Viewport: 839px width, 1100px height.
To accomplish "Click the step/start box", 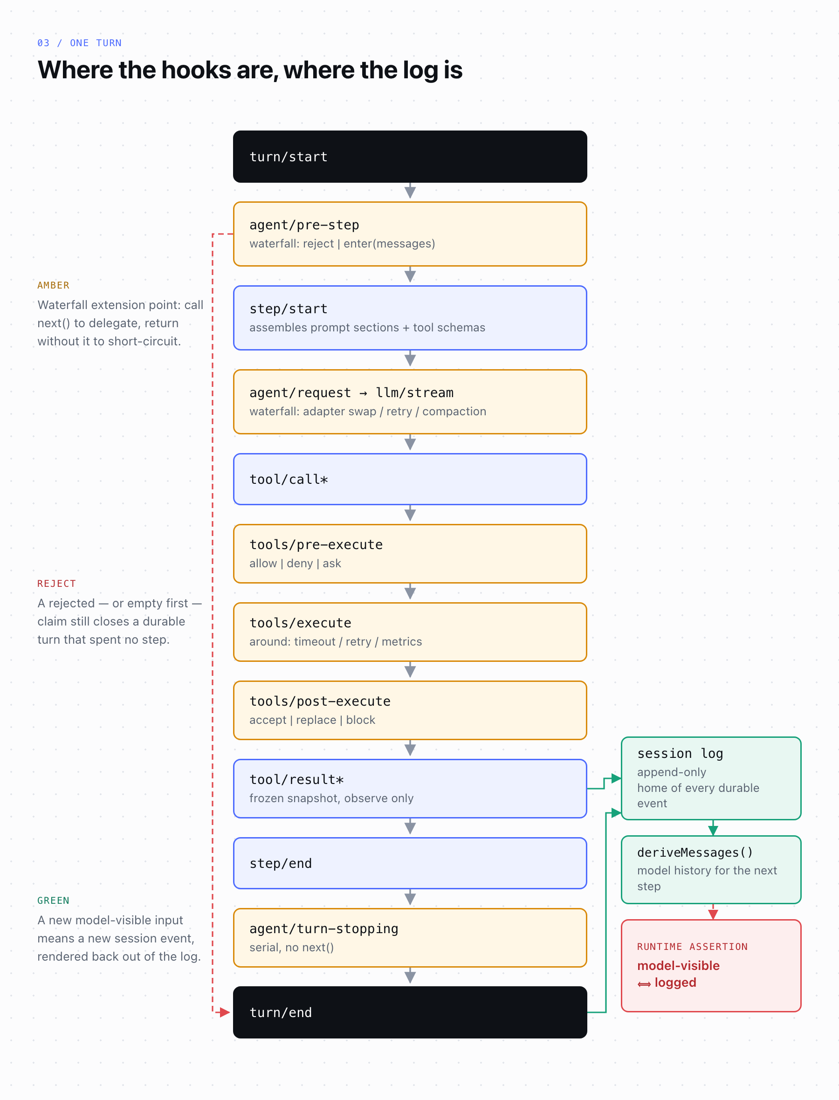I will (410, 317).
